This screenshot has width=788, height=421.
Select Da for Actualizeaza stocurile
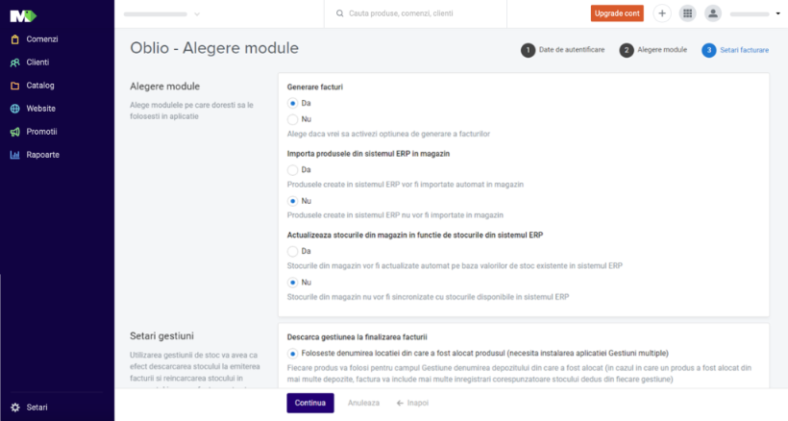(x=292, y=251)
